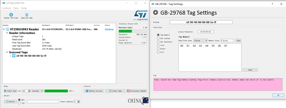Screen dimensions: 286x108
Task: Collapse the Reader information section
Action: (x=7, y=33)
